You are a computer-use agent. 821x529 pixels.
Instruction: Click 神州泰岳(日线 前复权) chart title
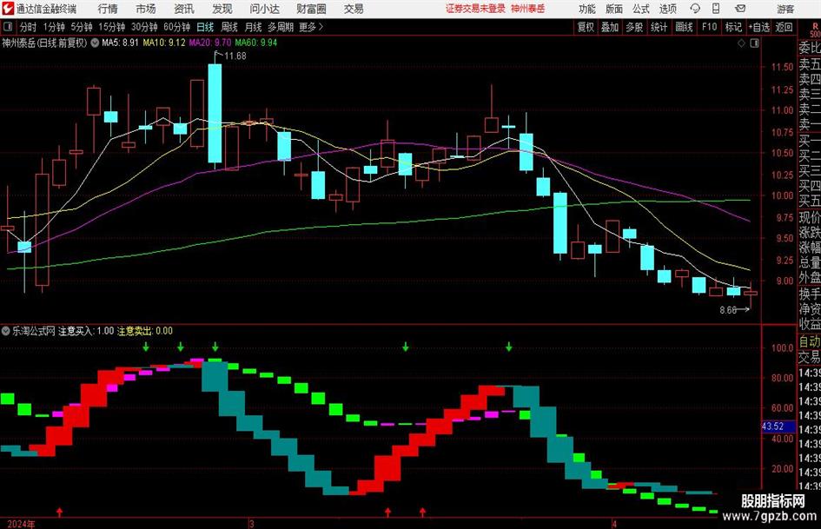pos(44,43)
